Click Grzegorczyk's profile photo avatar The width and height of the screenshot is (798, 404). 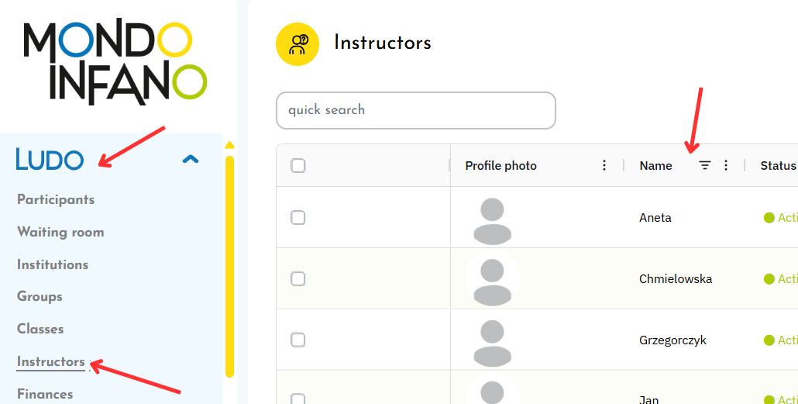492,340
